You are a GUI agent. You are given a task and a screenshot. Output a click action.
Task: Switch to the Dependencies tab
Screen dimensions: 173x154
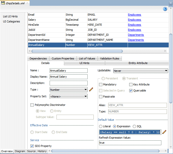click(38, 58)
